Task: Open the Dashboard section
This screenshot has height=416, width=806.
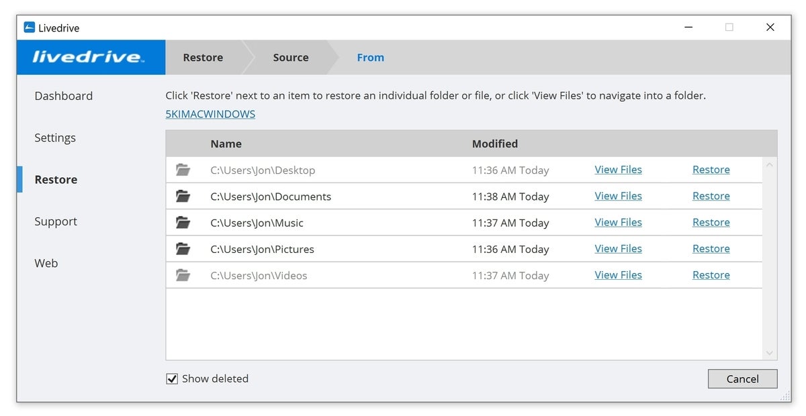Action: point(64,96)
